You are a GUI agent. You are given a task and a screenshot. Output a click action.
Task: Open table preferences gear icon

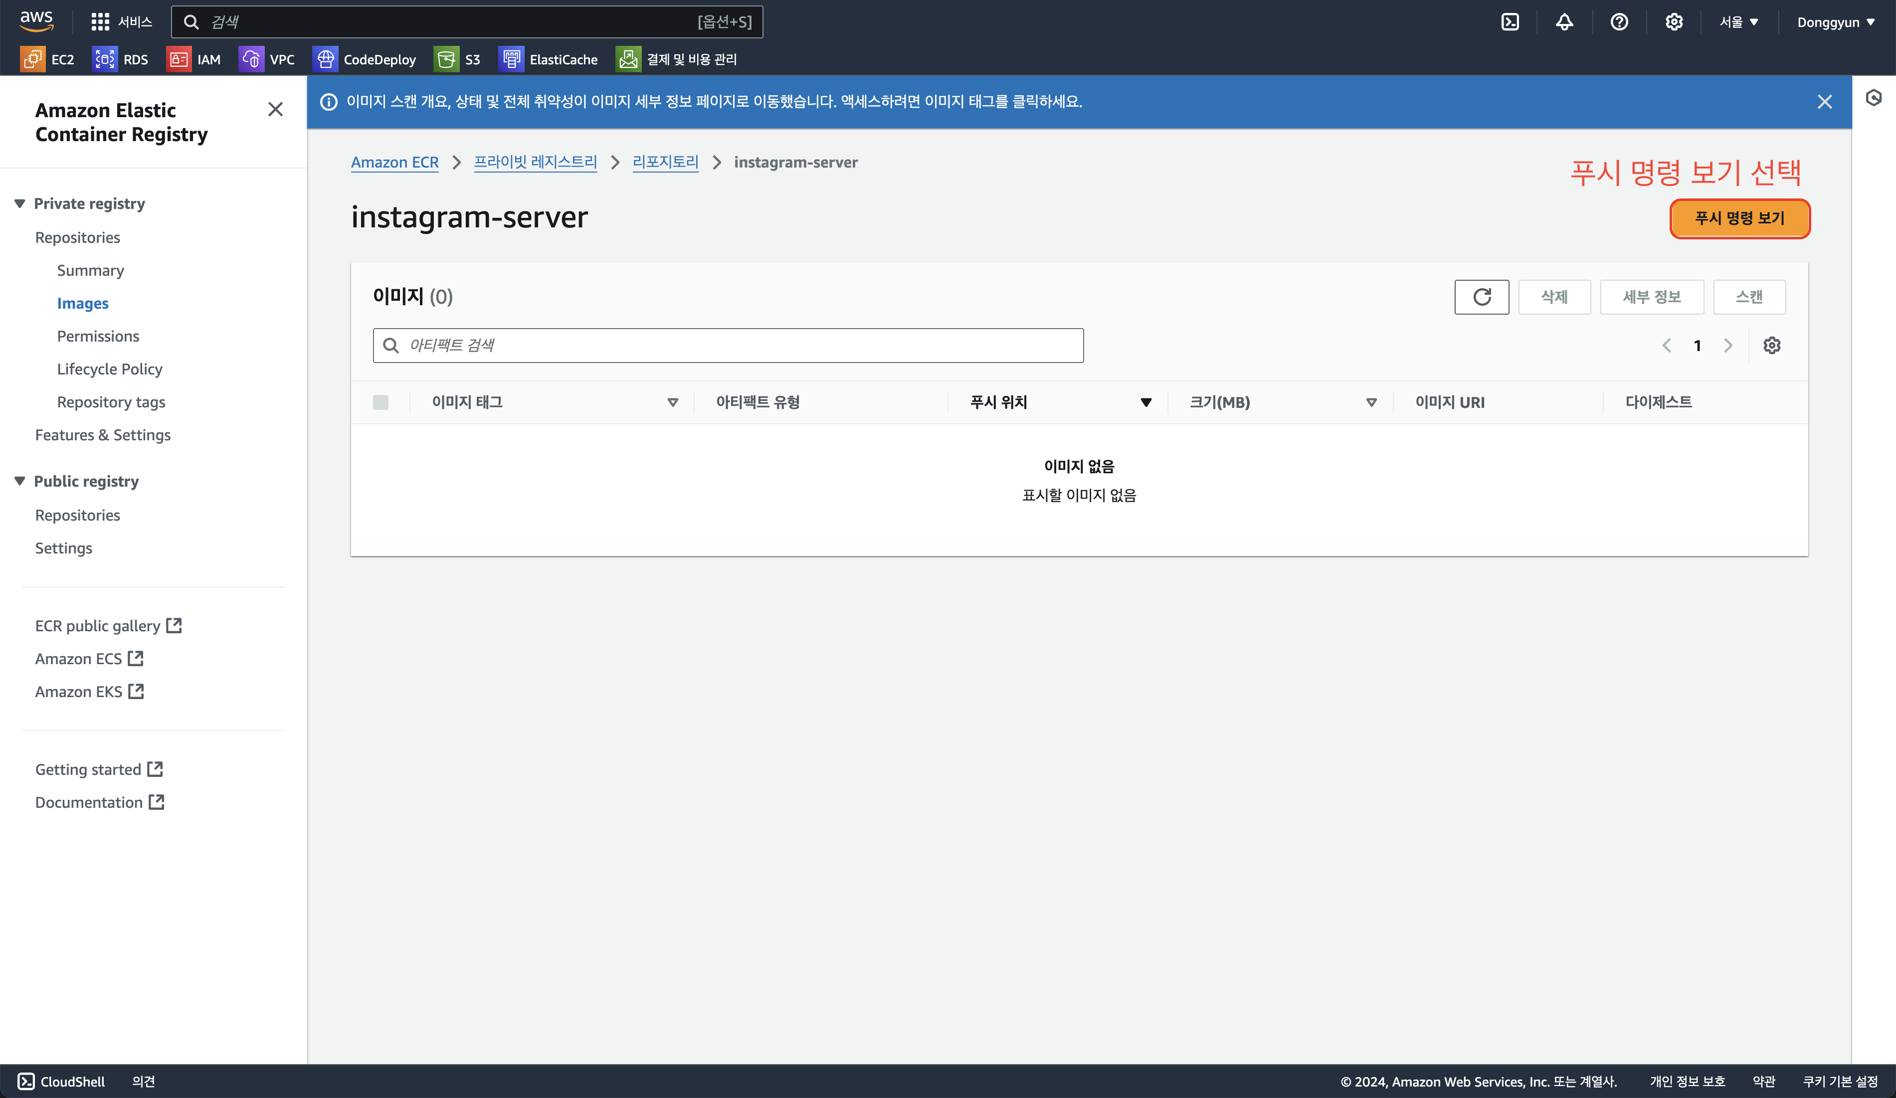tap(1772, 345)
